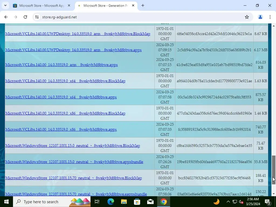Open site information icon in address bar
Viewport: 276px width, 207px height.
37,17
